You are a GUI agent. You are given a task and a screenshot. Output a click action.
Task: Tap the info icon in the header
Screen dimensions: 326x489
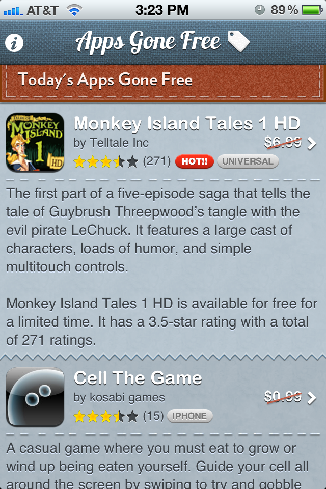[x=14, y=43]
